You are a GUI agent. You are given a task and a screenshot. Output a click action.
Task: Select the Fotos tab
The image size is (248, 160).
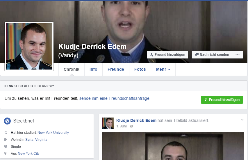coord(140,70)
